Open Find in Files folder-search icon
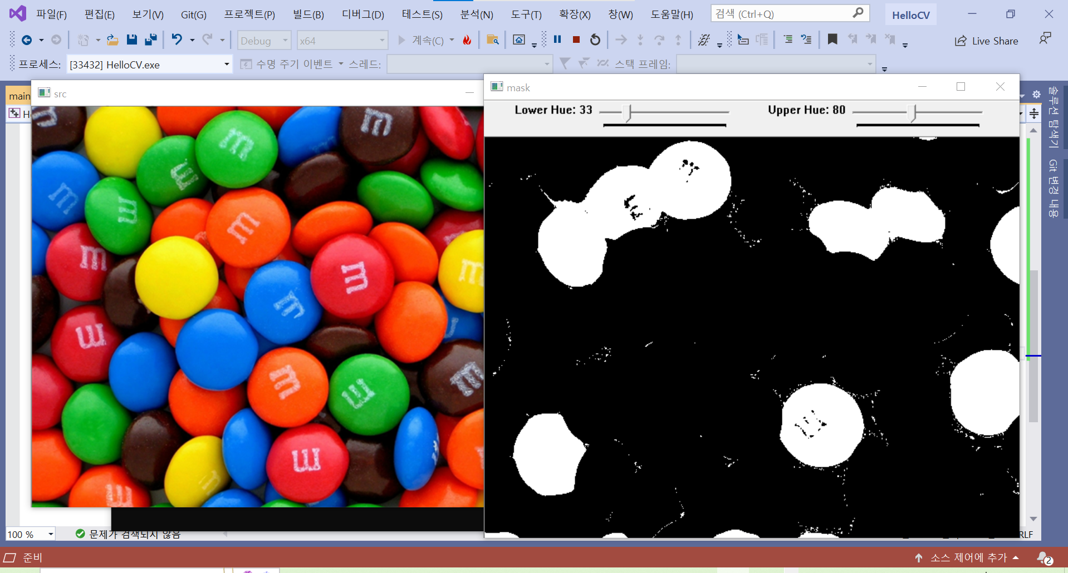This screenshot has height=573, width=1068. pyautogui.click(x=492, y=40)
